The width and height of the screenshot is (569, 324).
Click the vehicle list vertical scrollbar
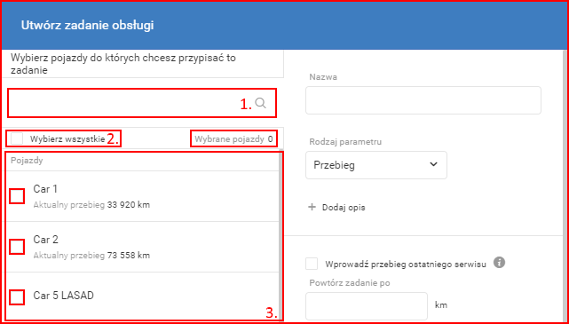tap(279, 233)
